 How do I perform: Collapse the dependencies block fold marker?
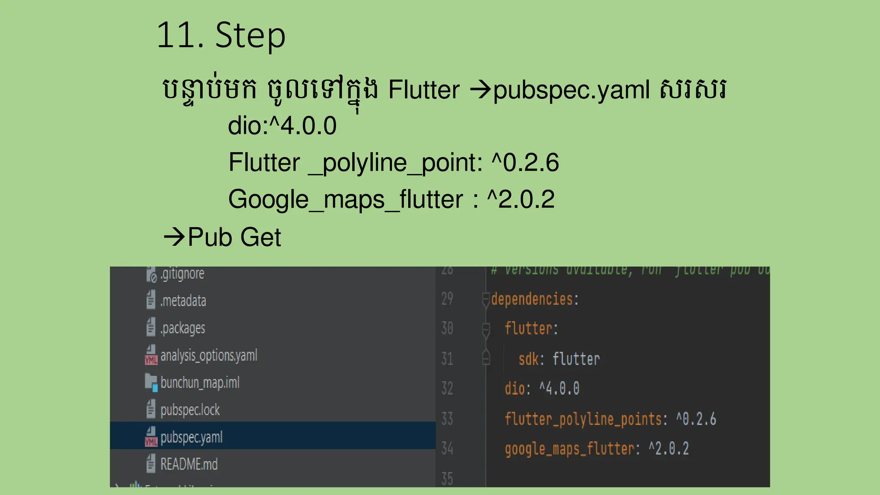coord(486,299)
